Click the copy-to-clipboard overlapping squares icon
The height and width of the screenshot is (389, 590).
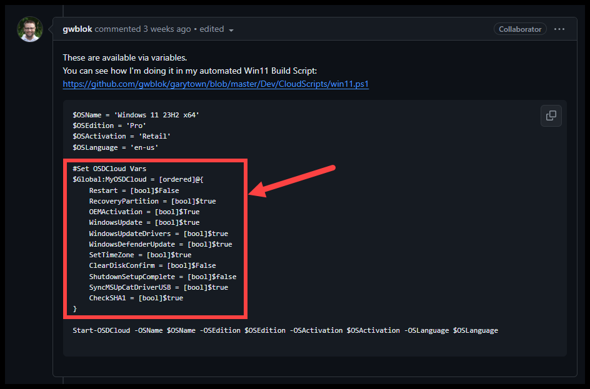(x=551, y=116)
